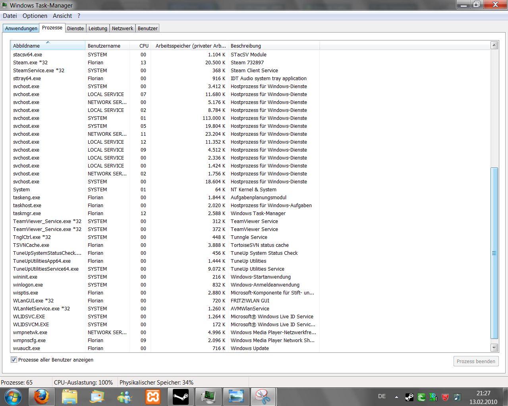508x406 pixels.
Task: Open Windows Explorer folder icon
Action: pos(70,396)
